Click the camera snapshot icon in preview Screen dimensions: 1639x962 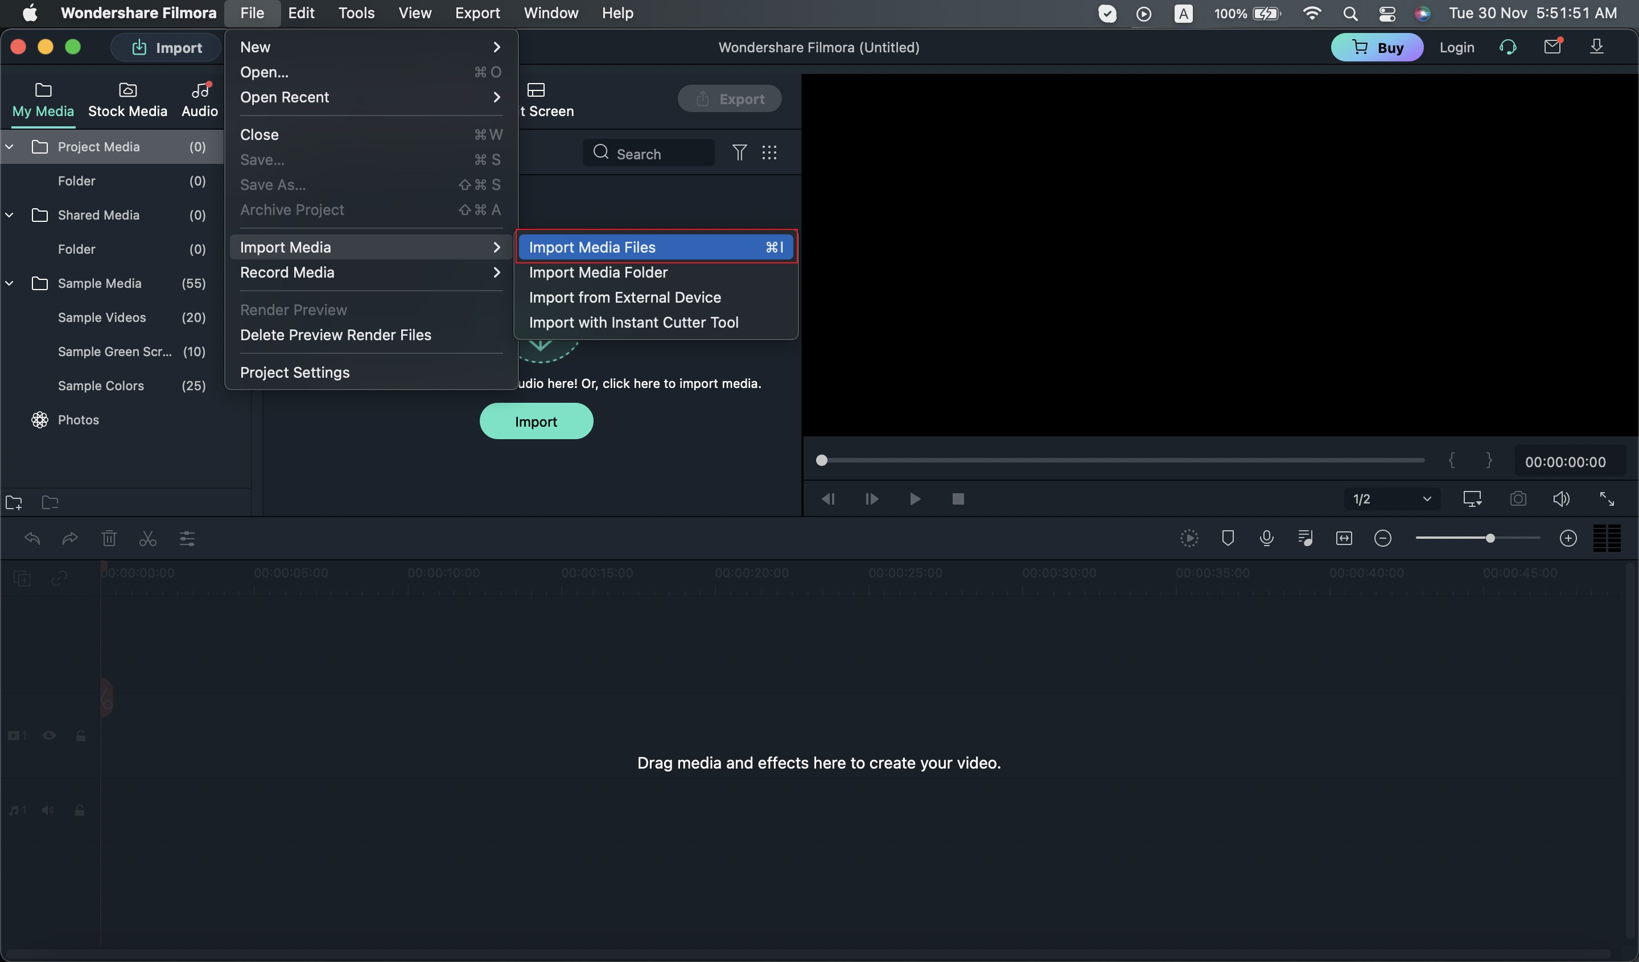[1517, 498]
